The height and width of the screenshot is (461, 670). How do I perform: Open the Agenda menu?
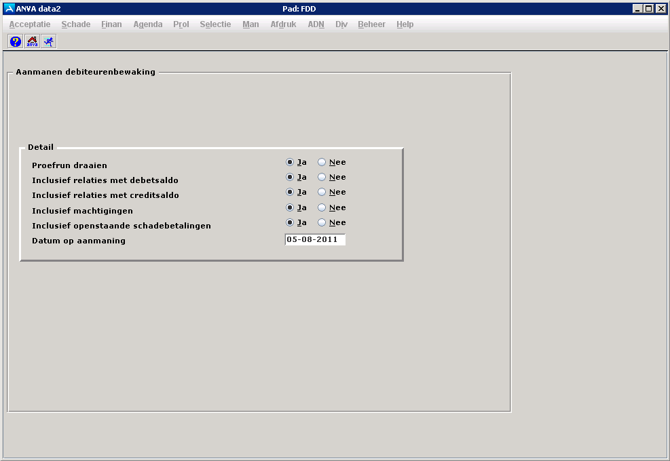148,24
